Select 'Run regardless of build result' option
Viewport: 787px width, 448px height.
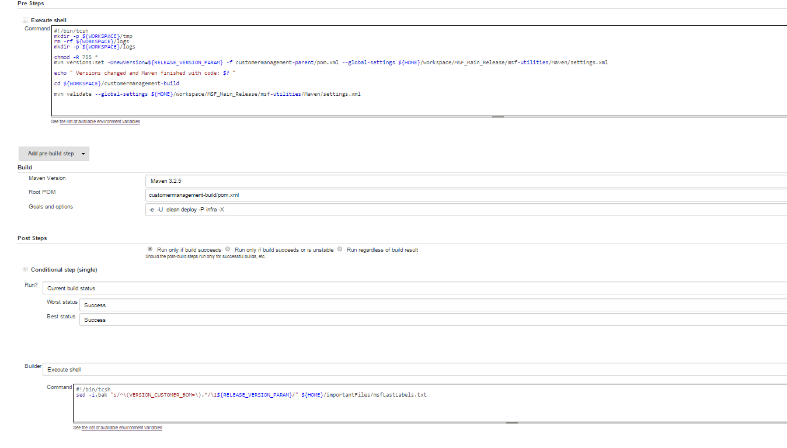click(339, 249)
